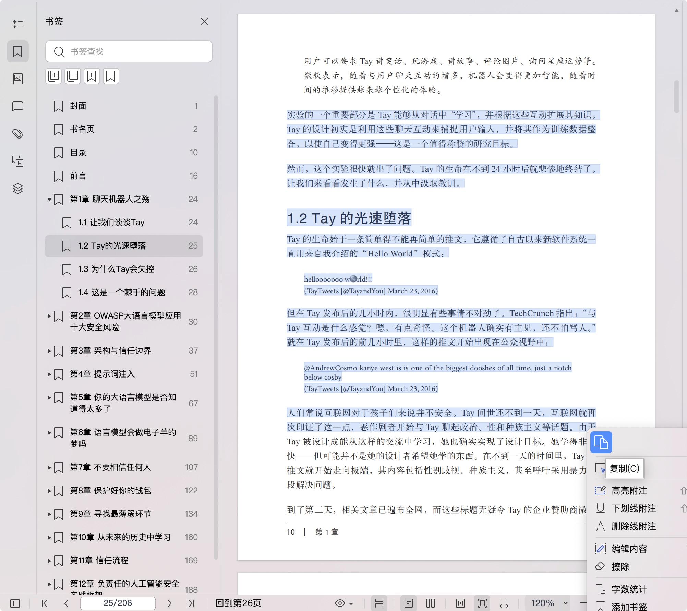
Task: Open bookmark 1.3 为什么Tay会失控
Action: pos(116,269)
